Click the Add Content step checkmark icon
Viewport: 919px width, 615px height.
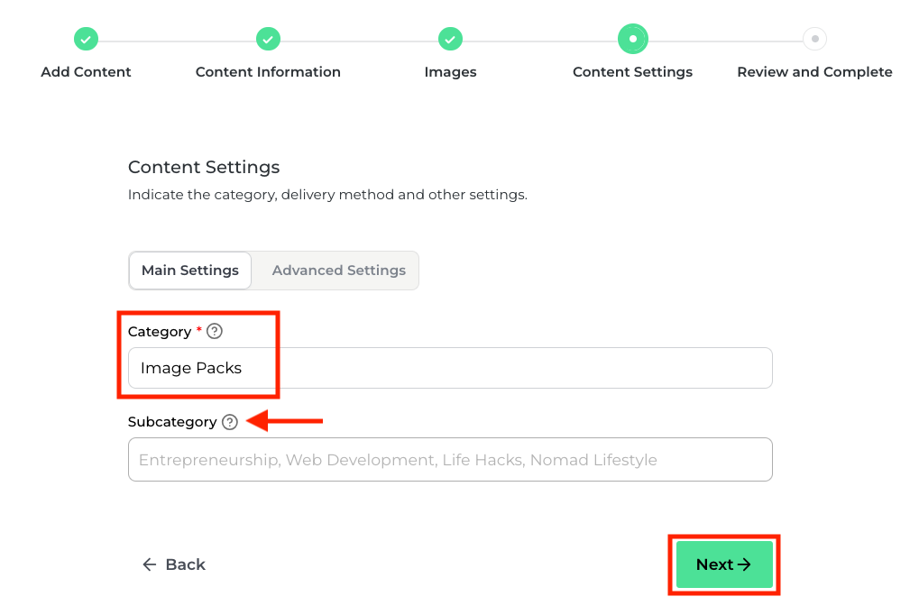click(86, 40)
